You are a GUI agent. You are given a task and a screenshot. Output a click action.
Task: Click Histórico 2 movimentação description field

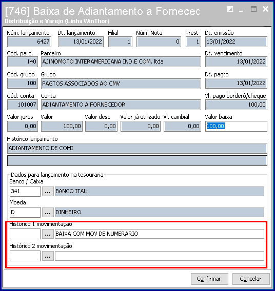[160, 256]
